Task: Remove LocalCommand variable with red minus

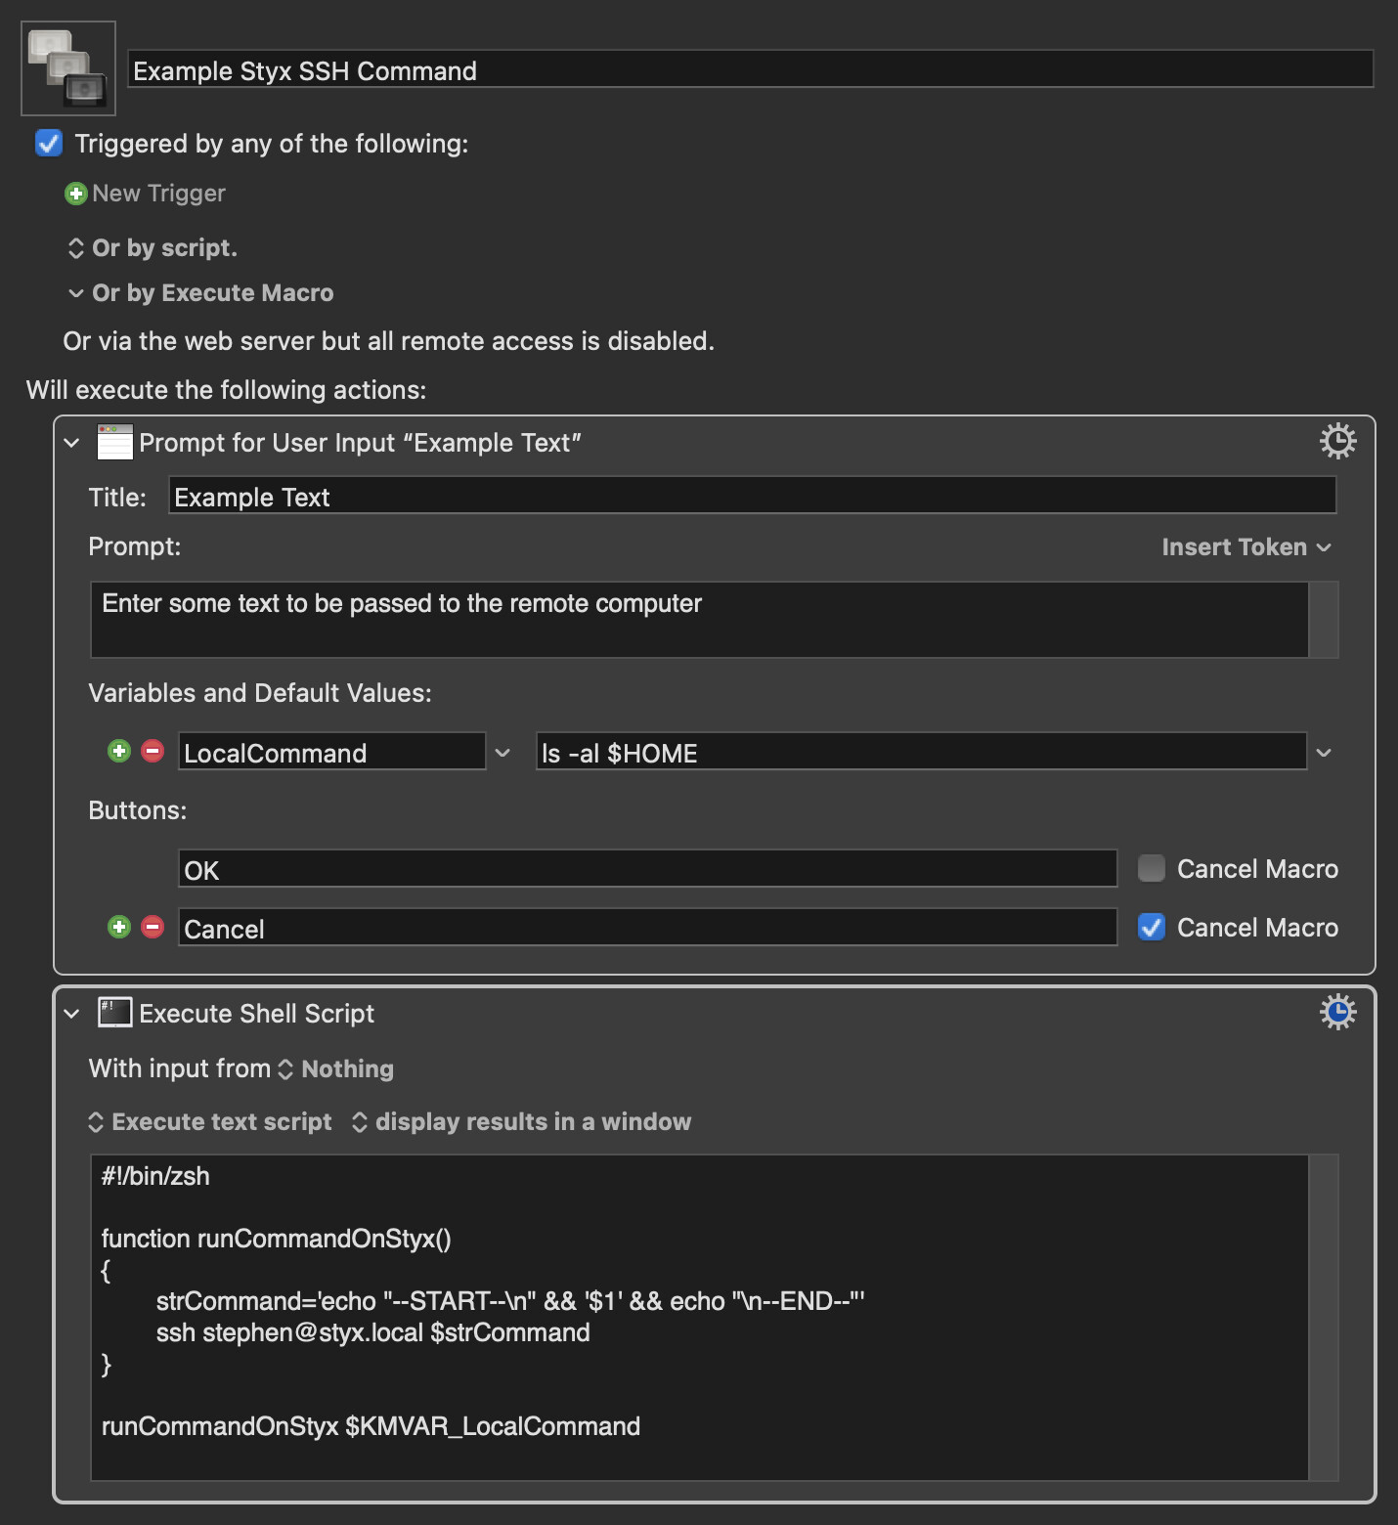Action: [x=153, y=751]
